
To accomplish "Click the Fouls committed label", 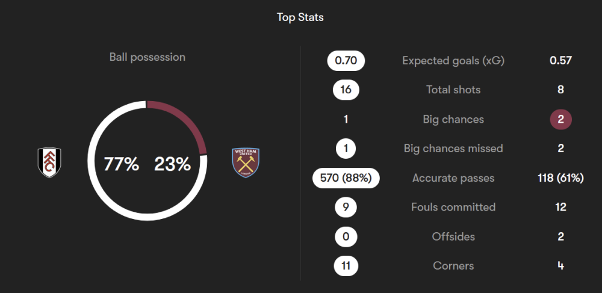I will (x=453, y=207).
